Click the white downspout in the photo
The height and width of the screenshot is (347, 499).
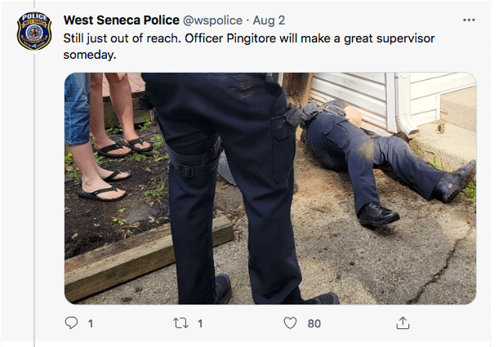click(x=405, y=104)
